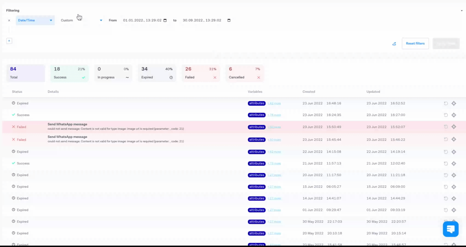Filter by the Success status card

pyautogui.click(x=69, y=73)
